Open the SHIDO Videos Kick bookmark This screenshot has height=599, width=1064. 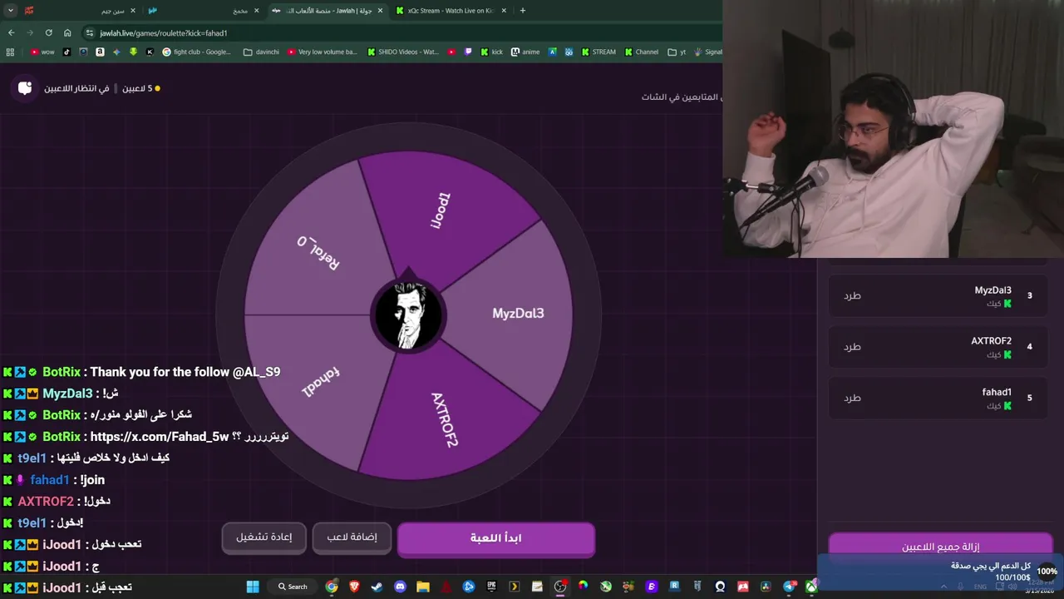(403, 52)
